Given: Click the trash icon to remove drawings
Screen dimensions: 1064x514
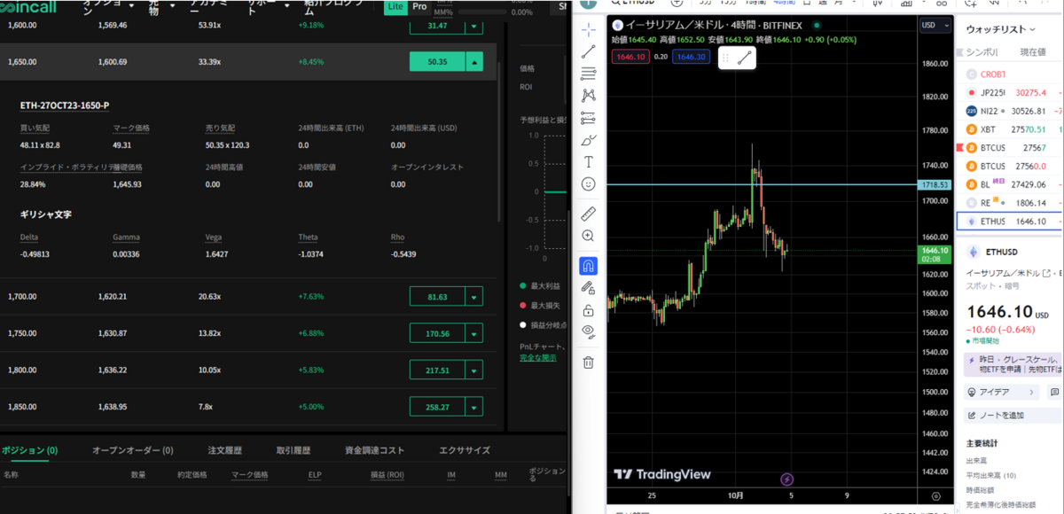Looking at the screenshot, I should 589,362.
